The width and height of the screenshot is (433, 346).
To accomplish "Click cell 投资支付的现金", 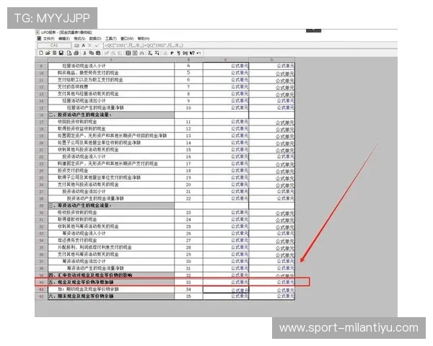I will tap(111, 171).
